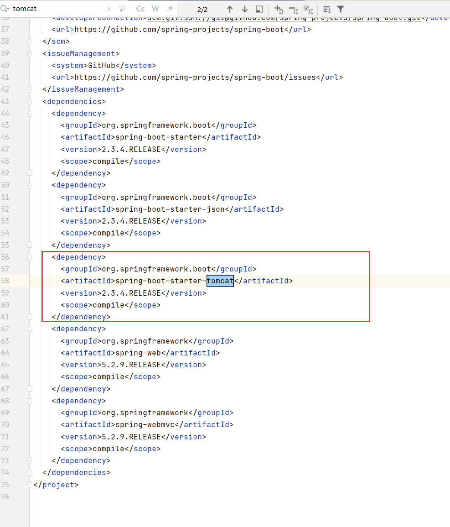Toggle Match Case (Cc) option
Image resolution: width=450 pixels, height=527 pixels.
pos(140,9)
